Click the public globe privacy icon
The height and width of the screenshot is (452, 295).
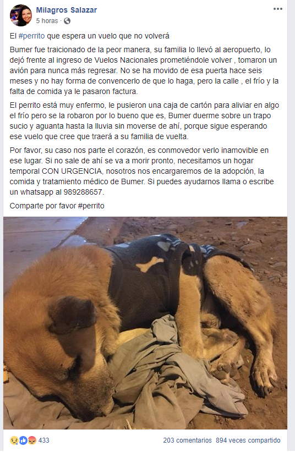[x=67, y=21]
